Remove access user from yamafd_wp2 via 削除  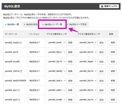pos(70,100)
